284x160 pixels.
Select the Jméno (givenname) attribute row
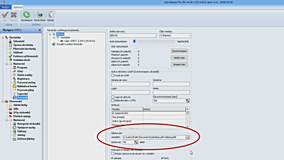click(x=149, y=121)
